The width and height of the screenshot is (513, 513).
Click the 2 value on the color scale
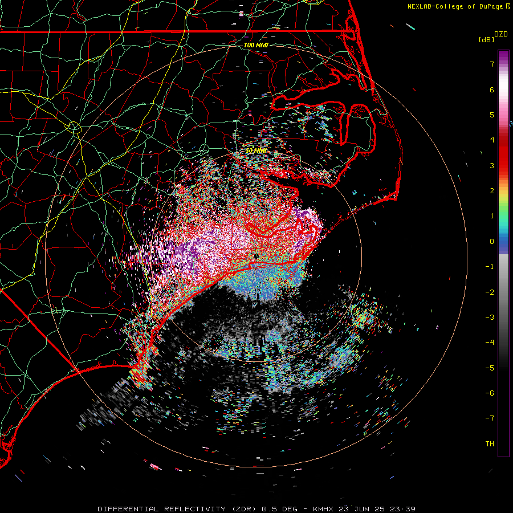pyautogui.click(x=492, y=191)
